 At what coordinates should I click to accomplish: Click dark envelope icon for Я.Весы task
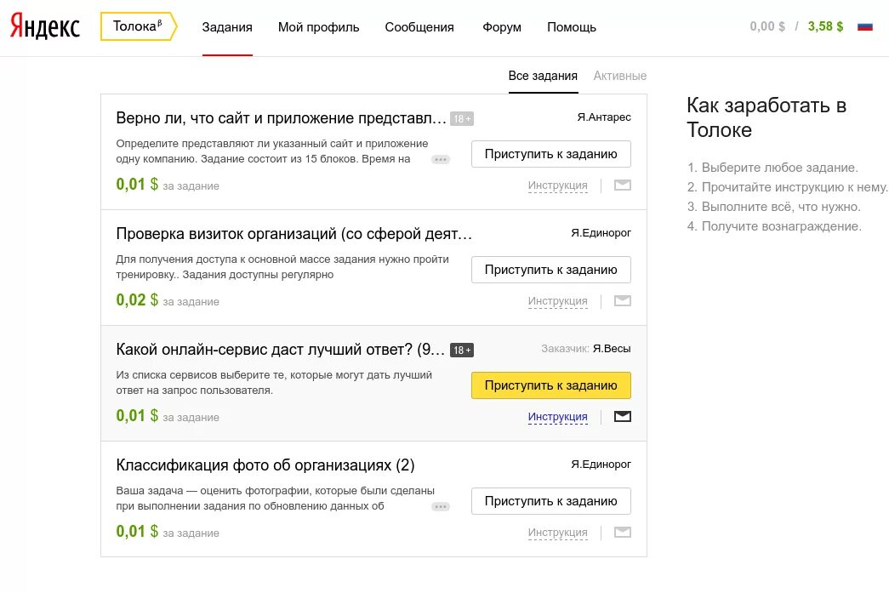(x=622, y=417)
